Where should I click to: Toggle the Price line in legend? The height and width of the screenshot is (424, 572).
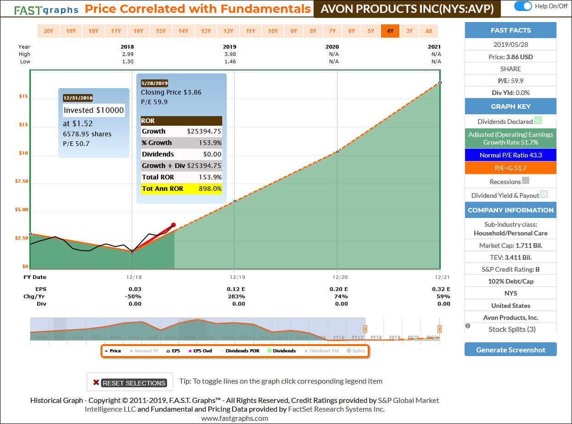point(112,351)
